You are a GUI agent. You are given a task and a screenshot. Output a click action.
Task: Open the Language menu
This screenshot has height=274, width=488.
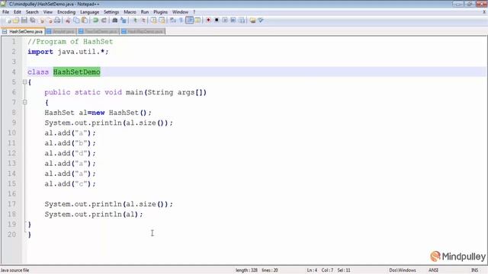coord(90,12)
